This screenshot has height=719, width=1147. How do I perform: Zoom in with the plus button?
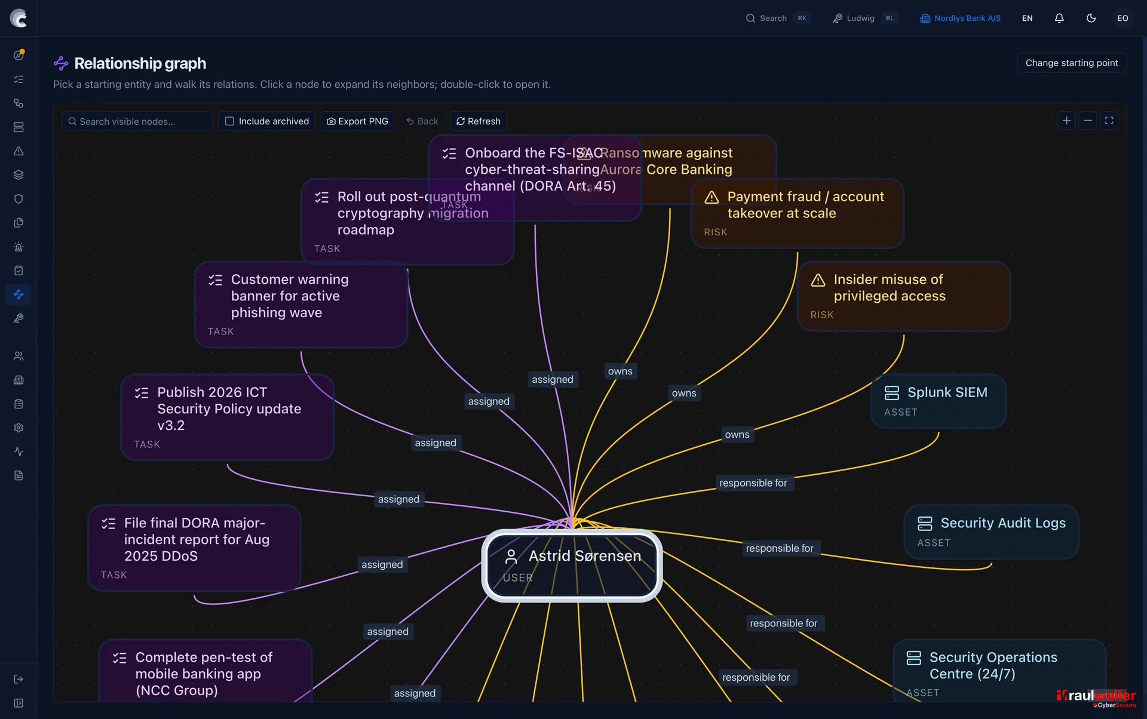(1066, 121)
